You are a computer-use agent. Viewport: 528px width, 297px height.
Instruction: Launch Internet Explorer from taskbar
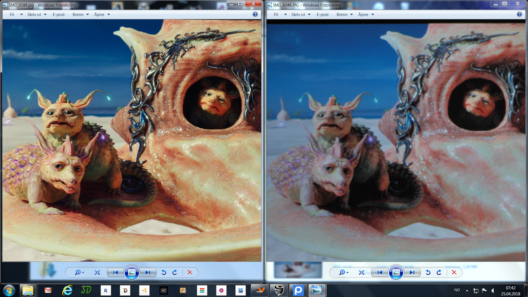coord(67,290)
